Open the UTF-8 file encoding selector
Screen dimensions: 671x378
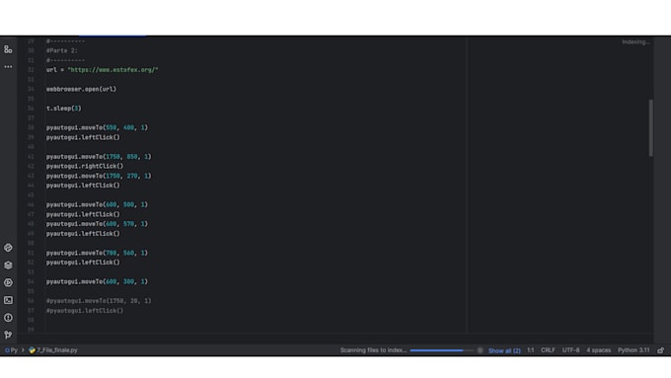(x=570, y=350)
